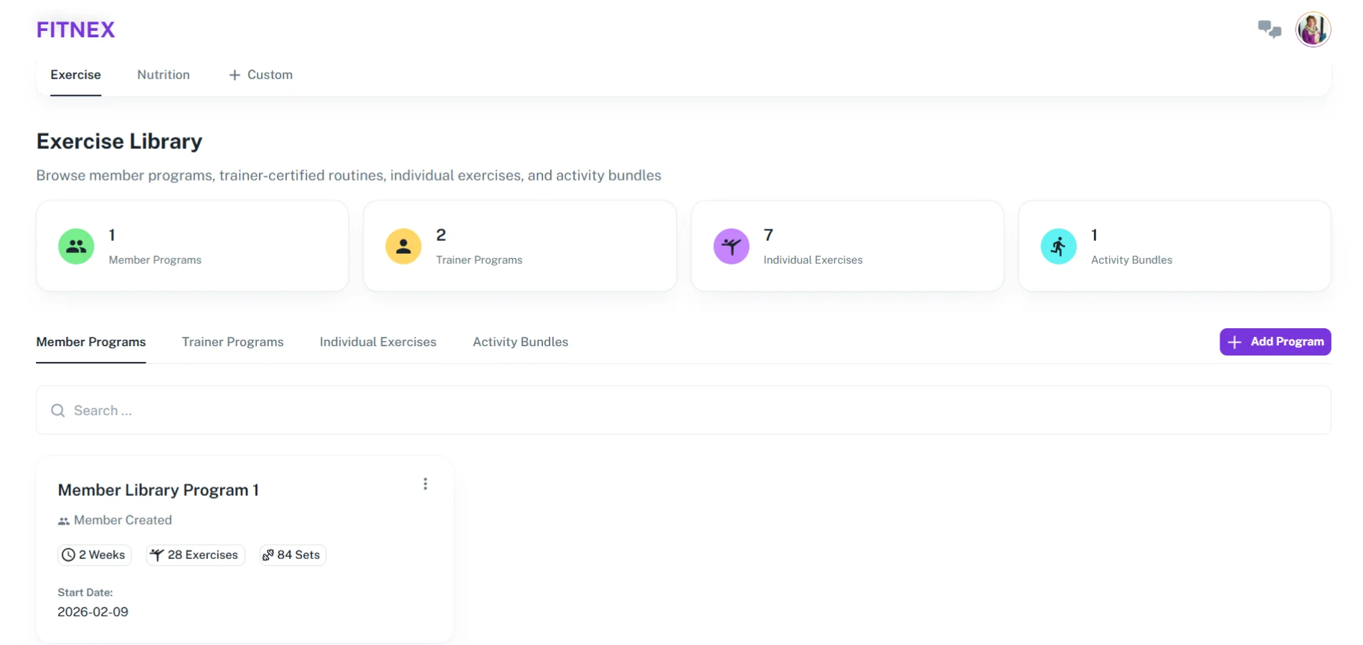Show the Activity Bundles tab
This screenshot has width=1363, height=645.
click(520, 342)
